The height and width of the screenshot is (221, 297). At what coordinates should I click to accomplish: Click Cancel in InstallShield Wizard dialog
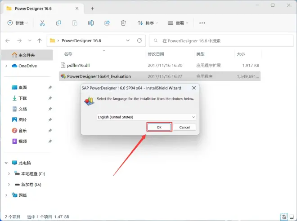pyautogui.click(x=184, y=127)
